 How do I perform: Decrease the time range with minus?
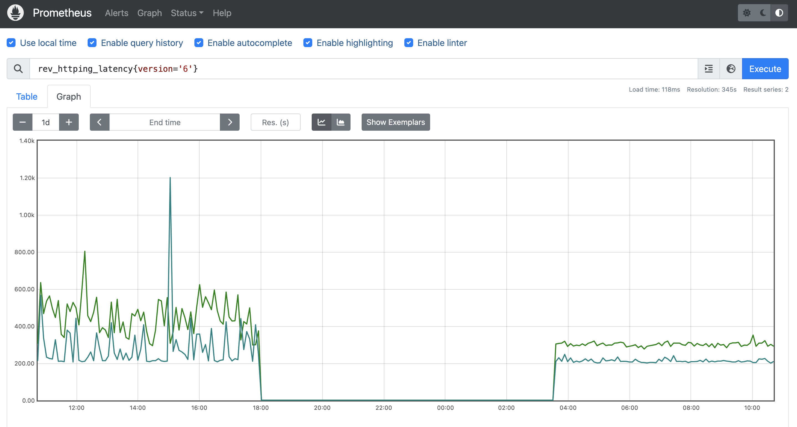[x=22, y=122]
